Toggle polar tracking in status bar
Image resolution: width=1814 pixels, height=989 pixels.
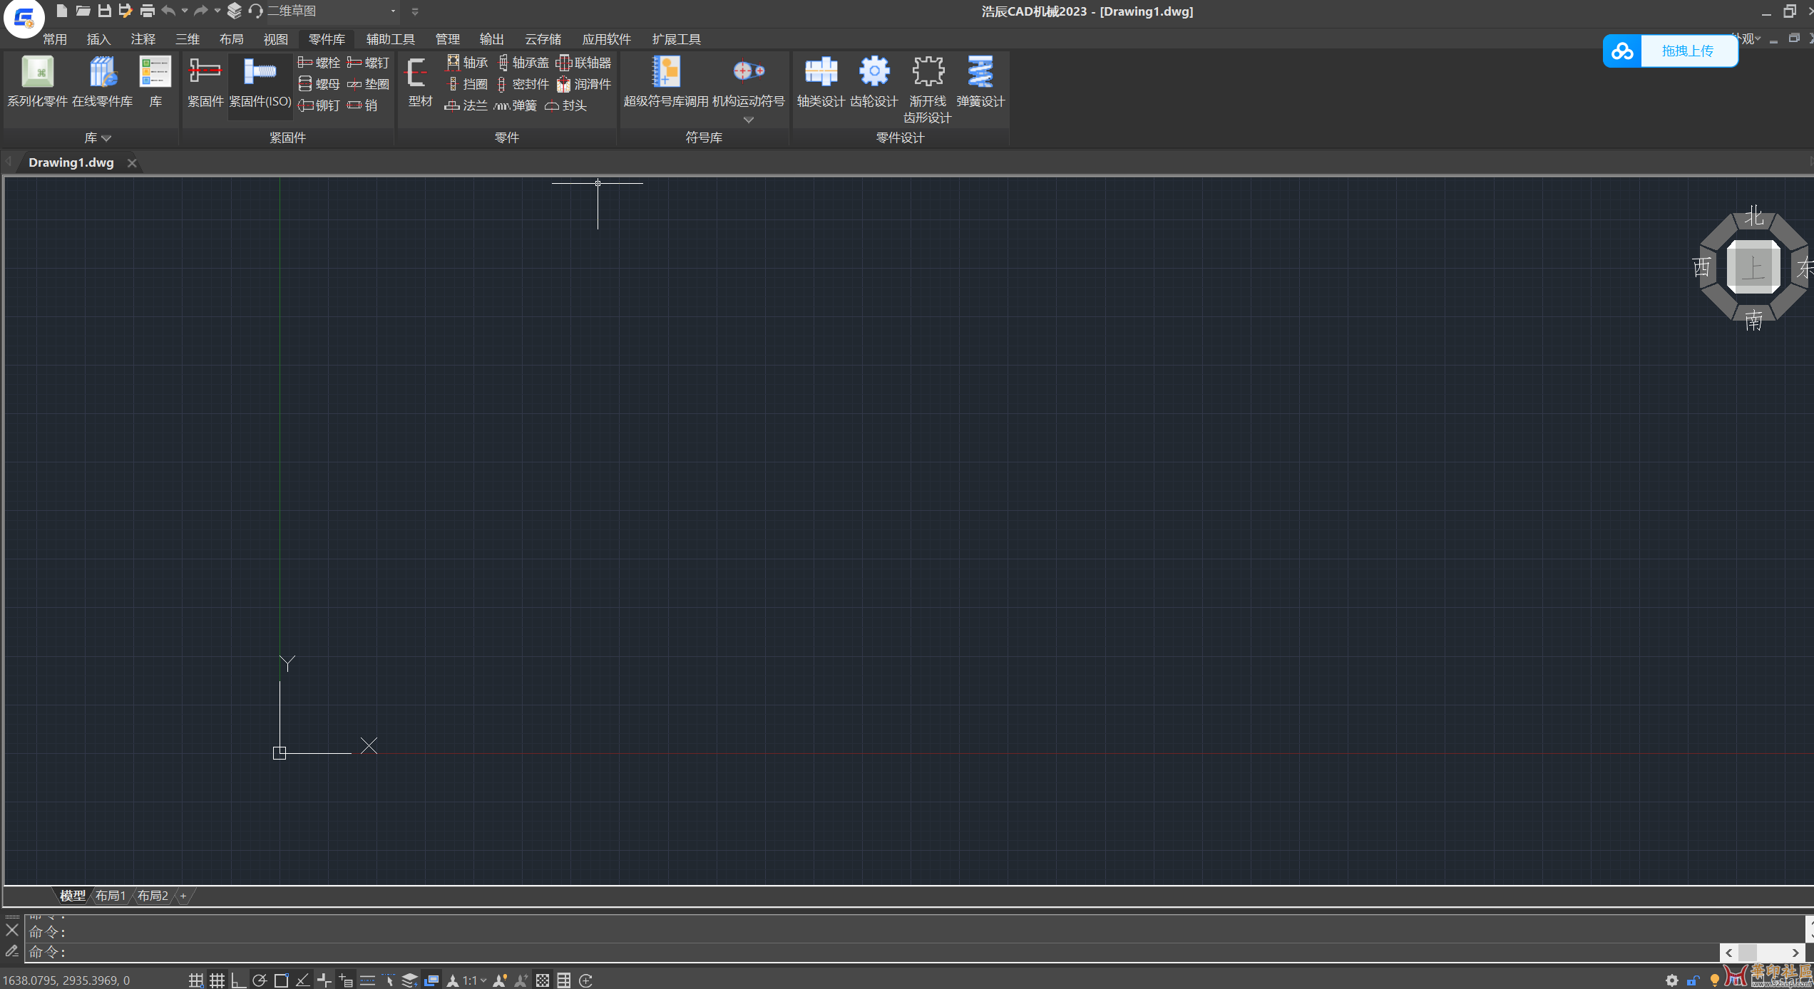260,980
